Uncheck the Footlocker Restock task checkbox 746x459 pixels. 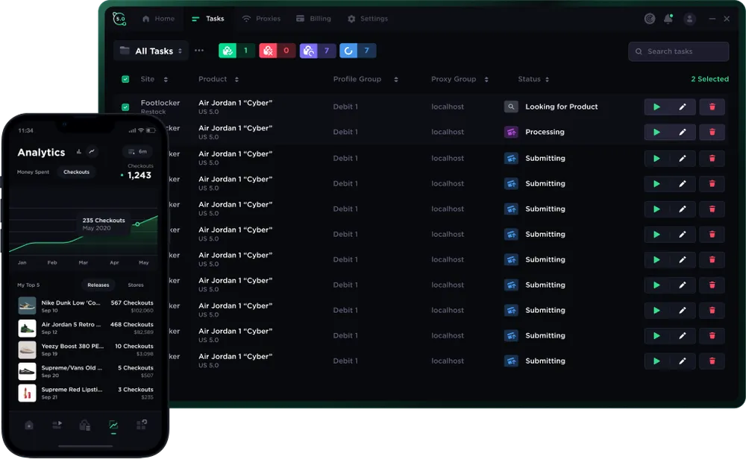(x=125, y=107)
